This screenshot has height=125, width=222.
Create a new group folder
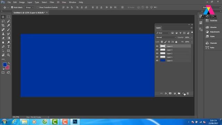179,93
